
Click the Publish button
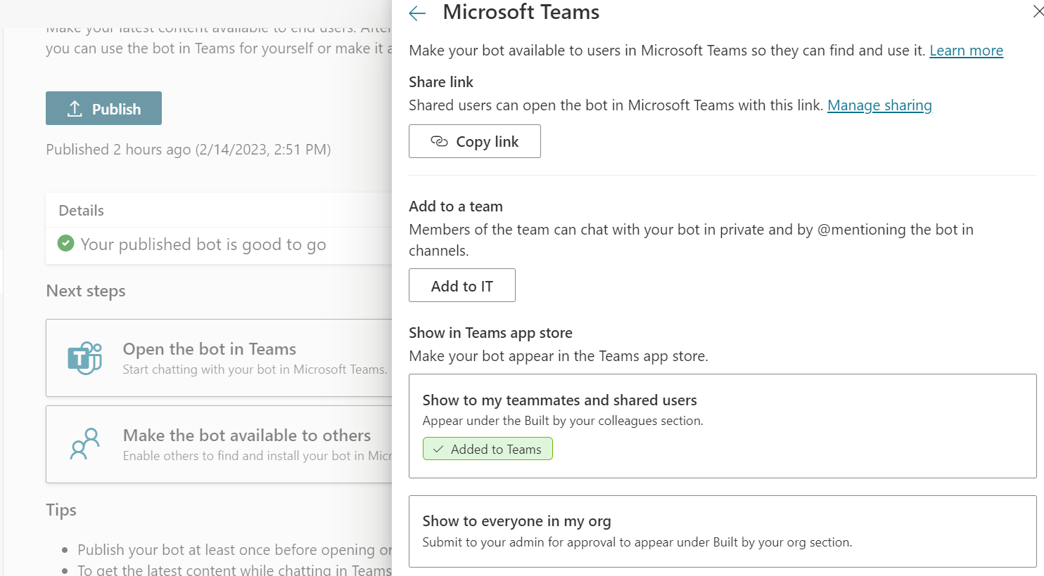(103, 108)
